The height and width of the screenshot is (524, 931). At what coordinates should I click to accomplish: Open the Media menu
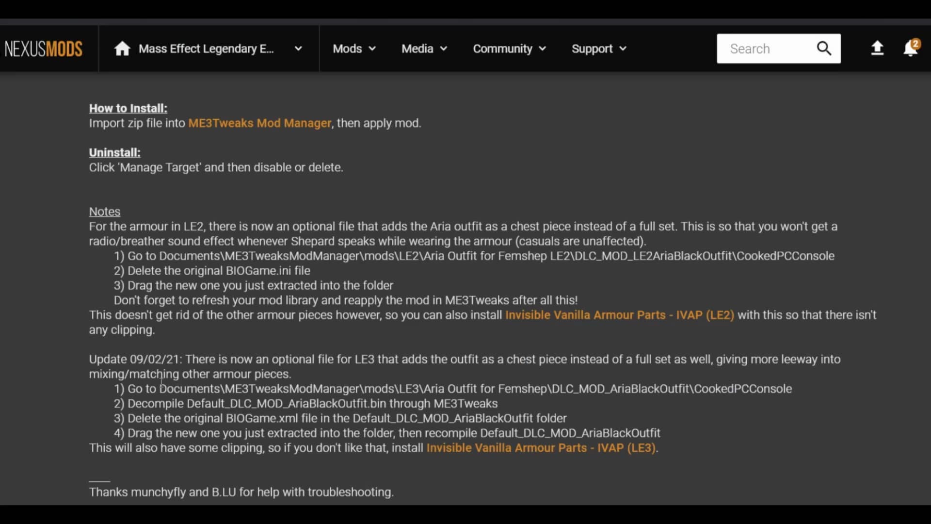pos(417,49)
